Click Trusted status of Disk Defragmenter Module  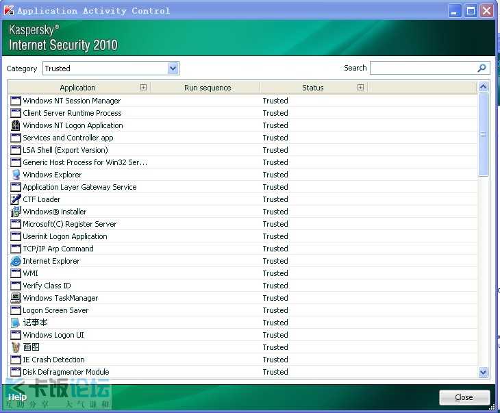coord(275,372)
